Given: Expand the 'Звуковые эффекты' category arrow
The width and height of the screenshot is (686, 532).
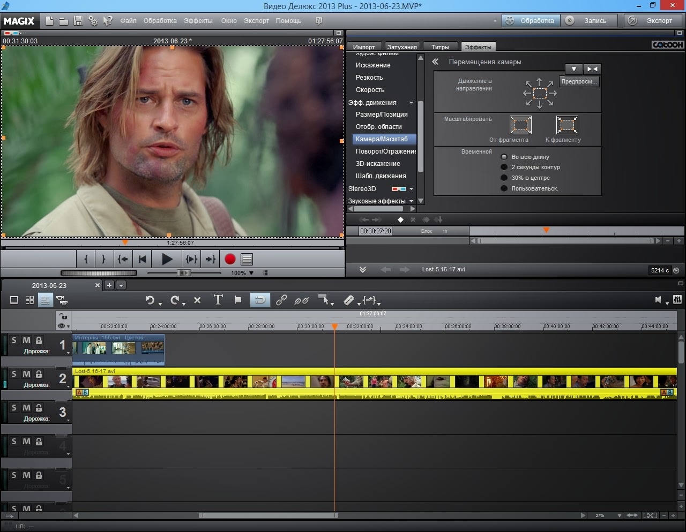Looking at the screenshot, I should tap(411, 201).
